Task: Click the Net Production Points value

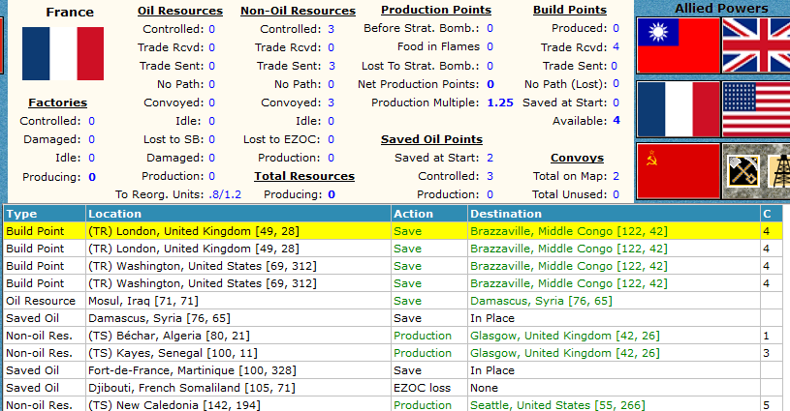Action: tap(490, 84)
